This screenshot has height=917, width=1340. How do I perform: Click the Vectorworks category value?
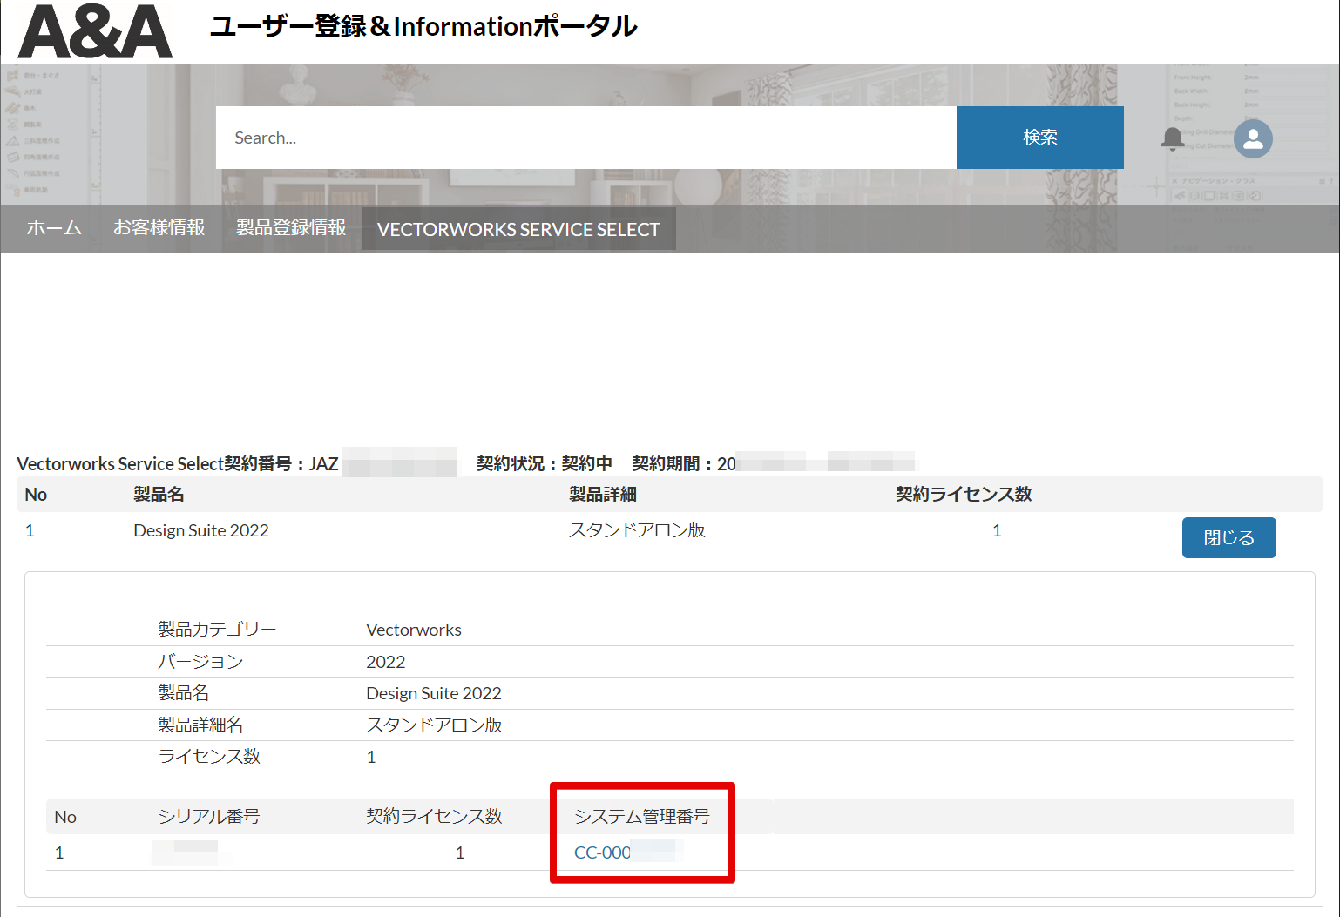click(414, 630)
